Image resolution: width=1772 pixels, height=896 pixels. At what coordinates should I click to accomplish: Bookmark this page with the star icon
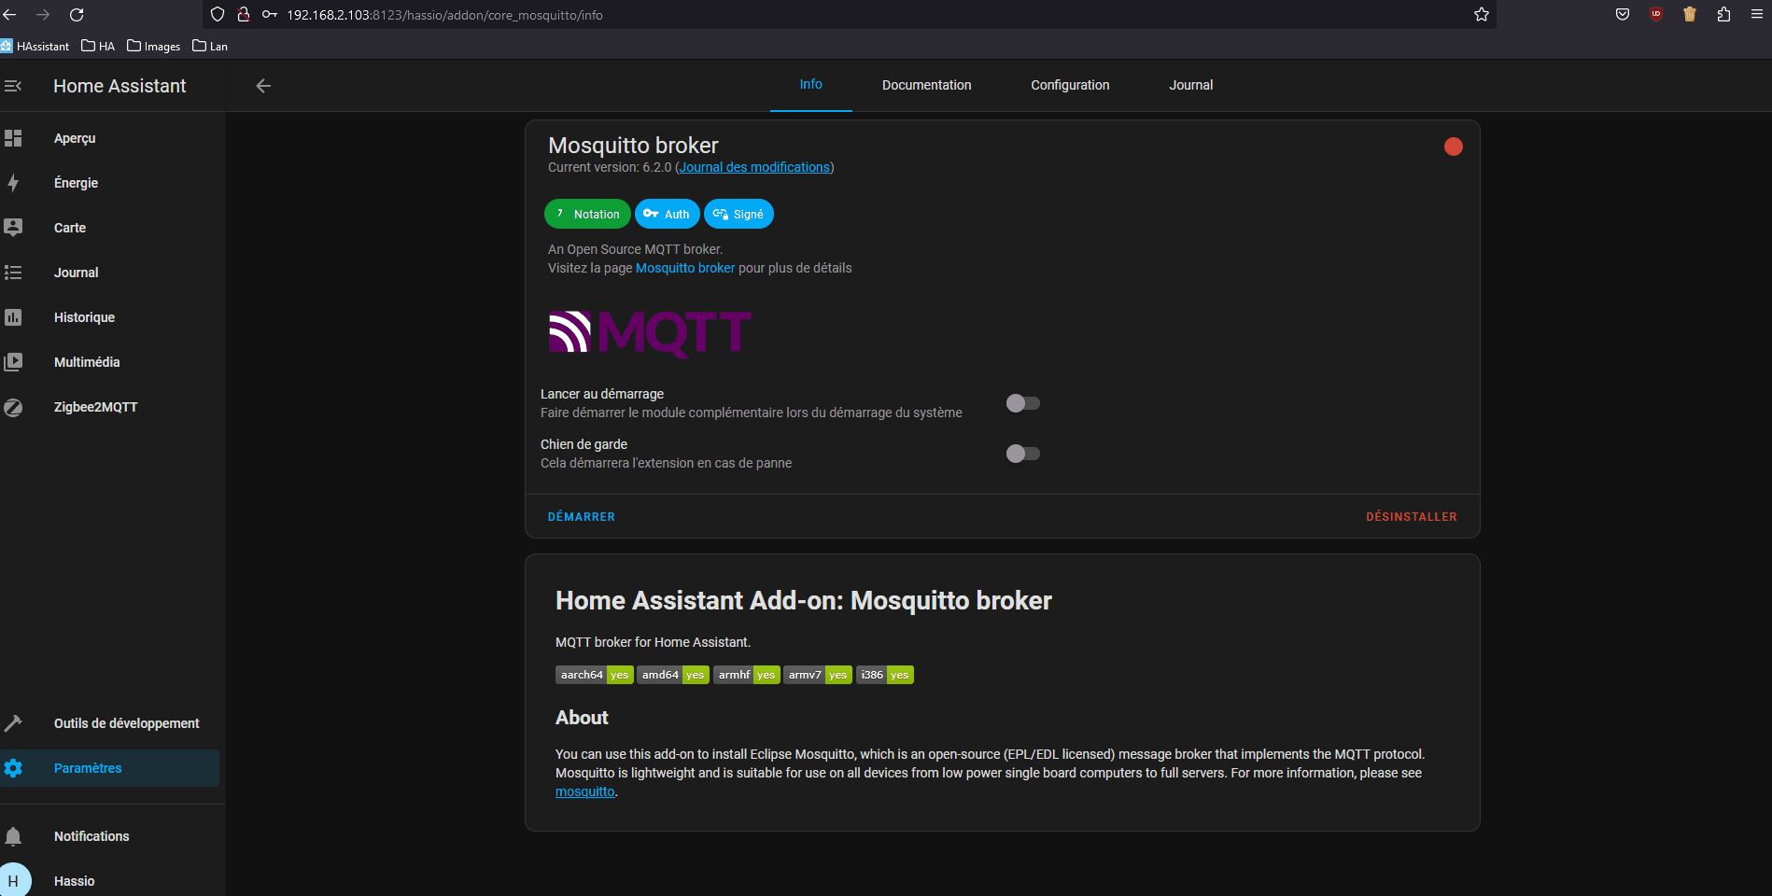1481,15
